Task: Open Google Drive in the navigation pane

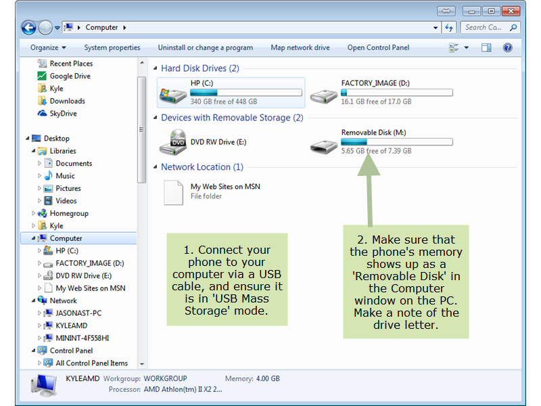Action: pos(70,76)
